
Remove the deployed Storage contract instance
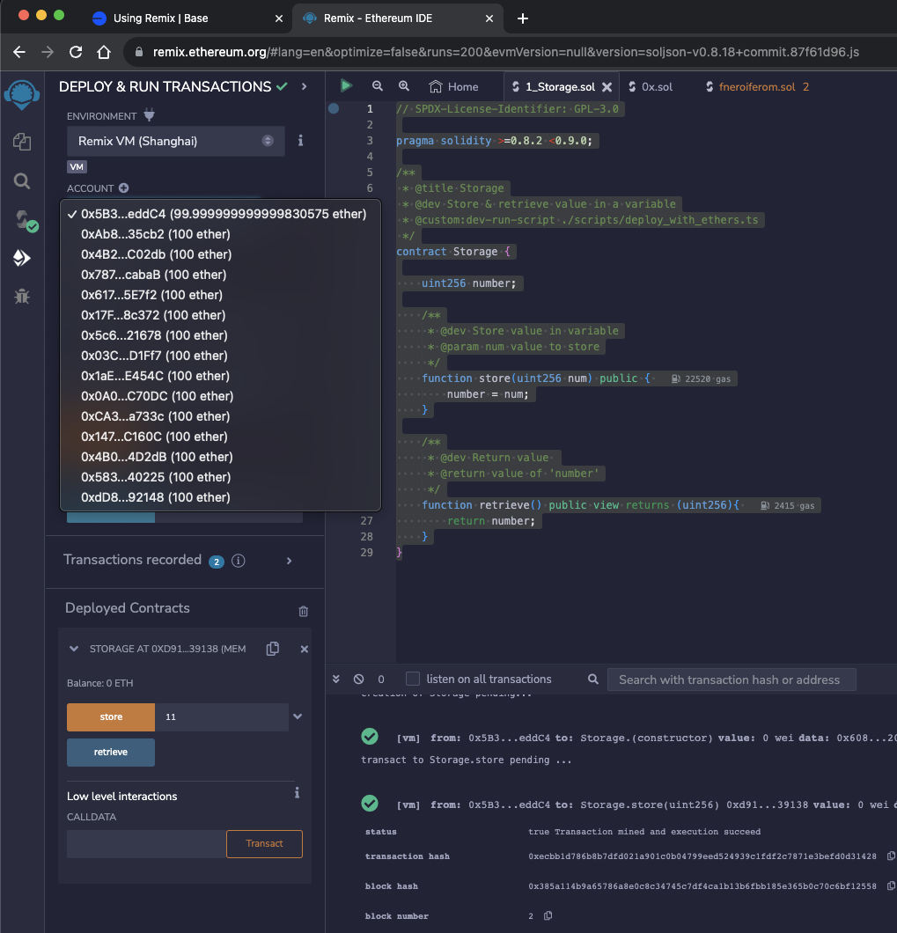(x=305, y=650)
